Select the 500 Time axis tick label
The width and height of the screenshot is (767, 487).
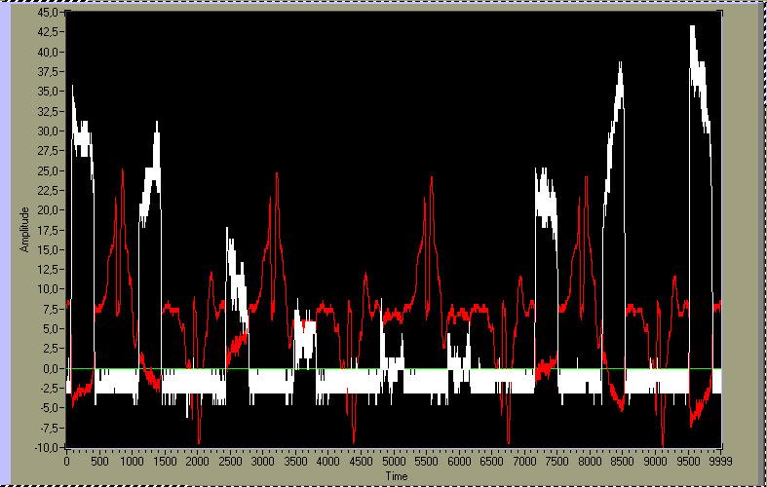[x=99, y=461]
